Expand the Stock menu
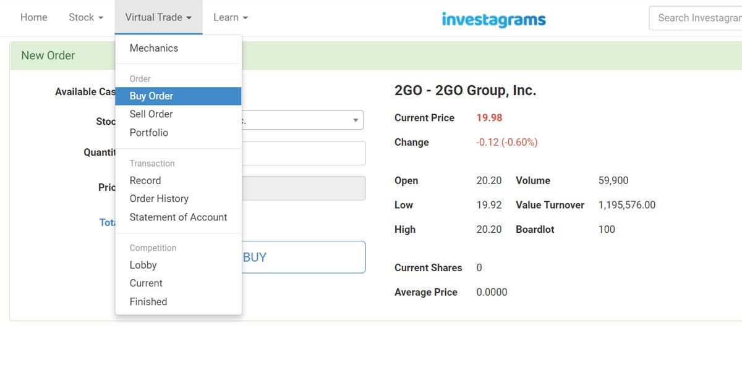 (x=86, y=17)
